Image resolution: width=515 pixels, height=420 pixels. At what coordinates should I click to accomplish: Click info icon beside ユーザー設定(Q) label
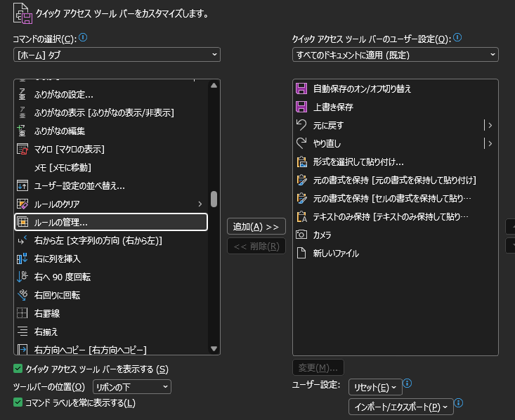pyautogui.click(x=457, y=37)
